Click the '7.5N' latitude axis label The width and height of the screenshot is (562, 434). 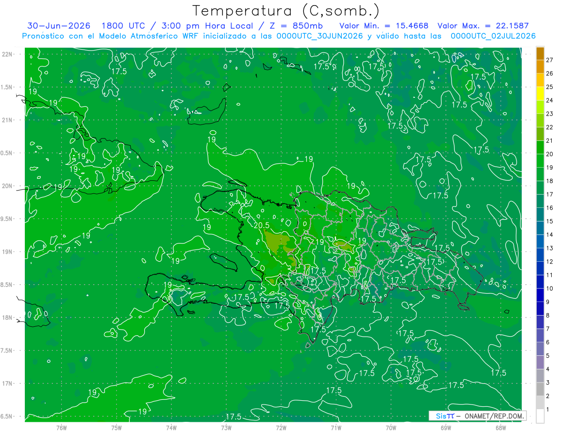pos(6,351)
